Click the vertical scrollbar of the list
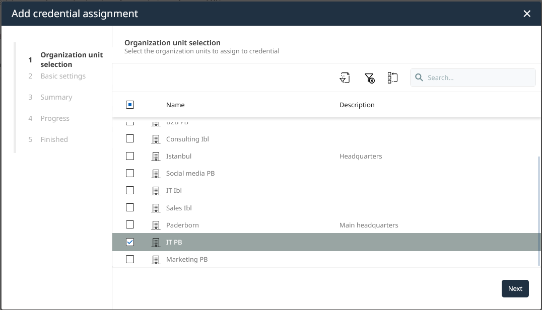 tap(539, 211)
